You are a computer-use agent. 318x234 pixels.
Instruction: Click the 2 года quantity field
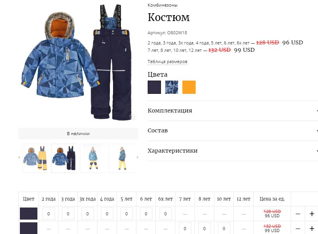coord(48,214)
